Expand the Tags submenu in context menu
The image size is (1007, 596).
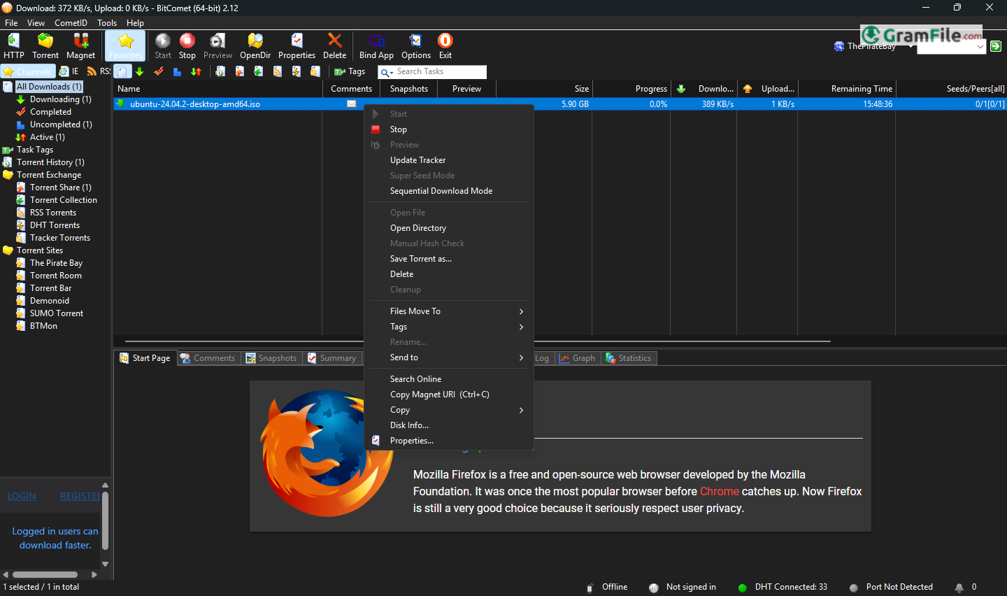[449, 327]
